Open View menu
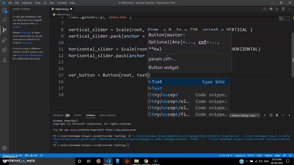 (x=38, y=3)
